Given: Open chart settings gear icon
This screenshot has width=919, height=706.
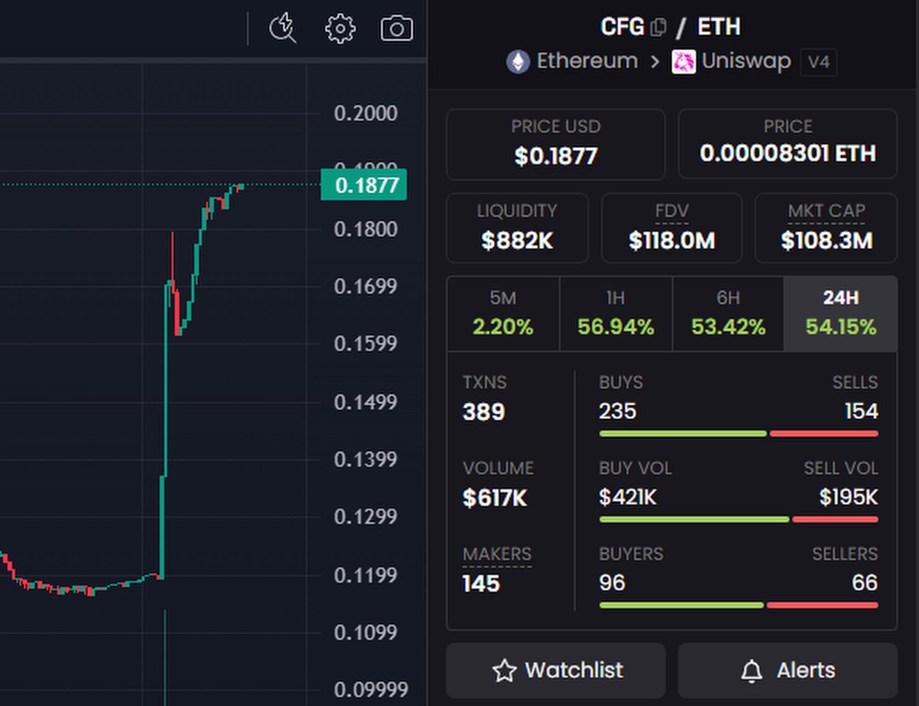Looking at the screenshot, I should [x=340, y=29].
